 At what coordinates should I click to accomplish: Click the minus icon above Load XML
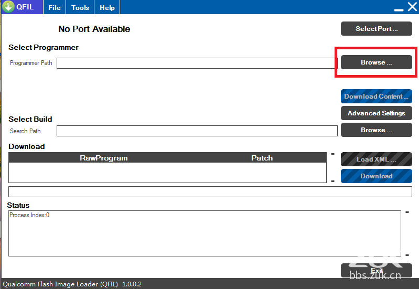pos(332,154)
